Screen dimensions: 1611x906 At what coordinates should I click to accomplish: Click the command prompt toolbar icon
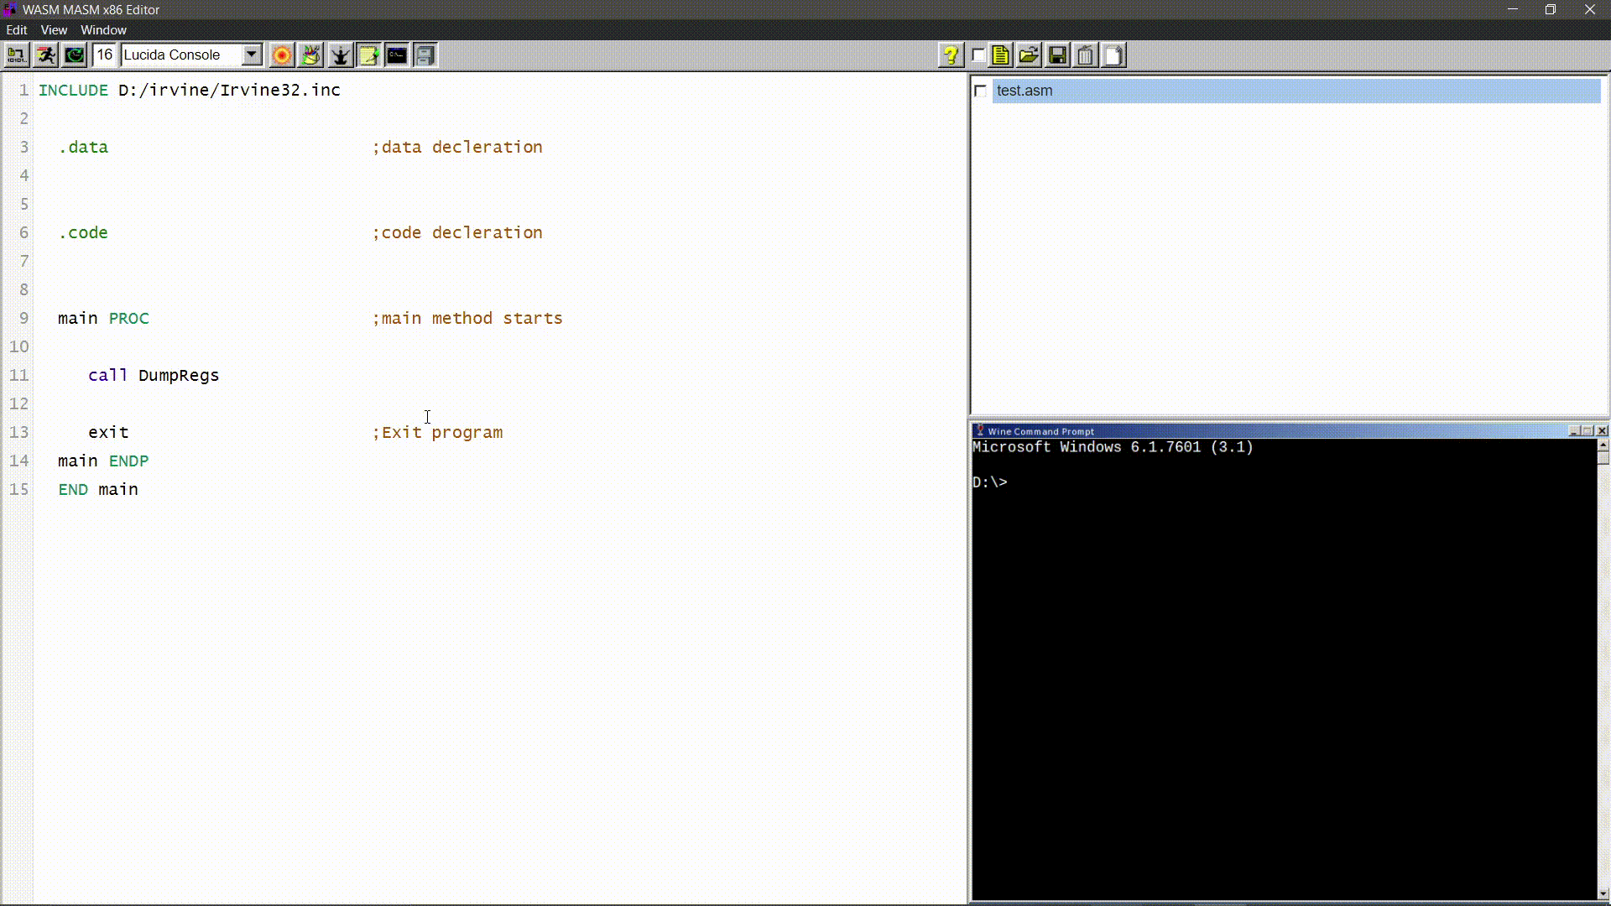397,55
